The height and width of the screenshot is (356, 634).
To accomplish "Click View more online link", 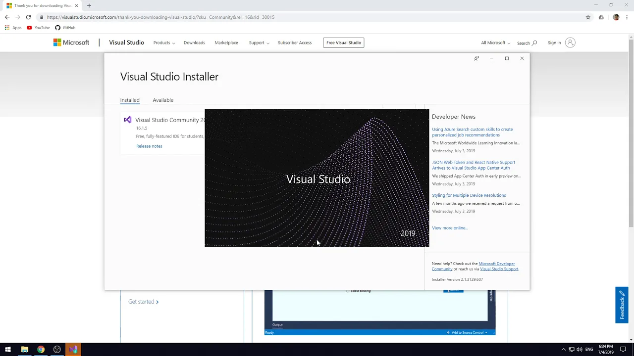I will (x=450, y=228).
